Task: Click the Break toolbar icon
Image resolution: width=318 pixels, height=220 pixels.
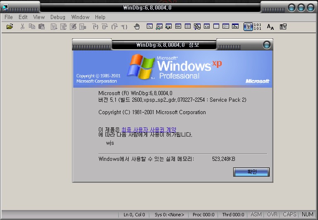Action: tap(83, 26)
